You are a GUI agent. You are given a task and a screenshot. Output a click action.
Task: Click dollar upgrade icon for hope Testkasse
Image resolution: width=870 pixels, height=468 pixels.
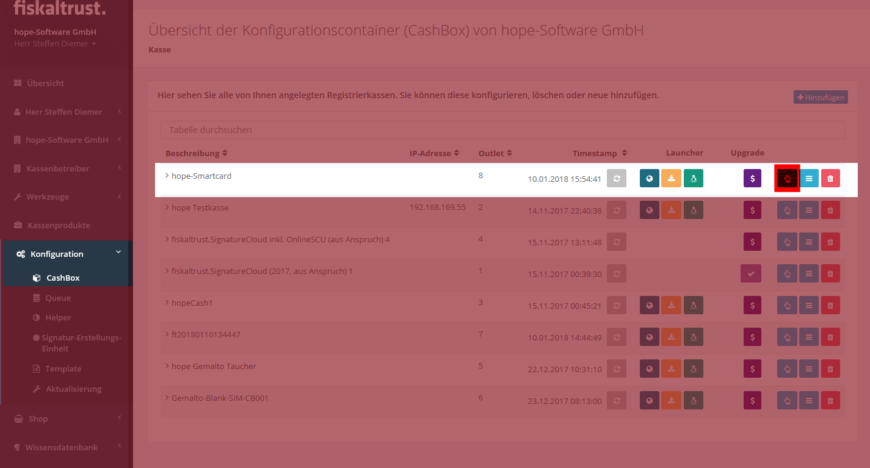pos(752,210)
